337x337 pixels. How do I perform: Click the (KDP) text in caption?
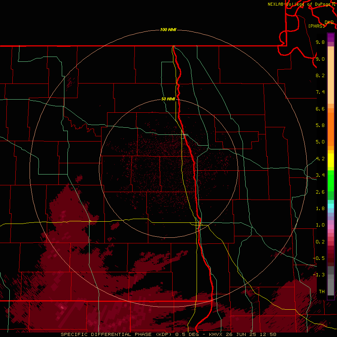[164, 334]
